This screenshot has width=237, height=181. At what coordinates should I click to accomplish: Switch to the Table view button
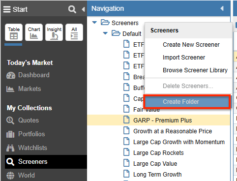coord(14,32)
